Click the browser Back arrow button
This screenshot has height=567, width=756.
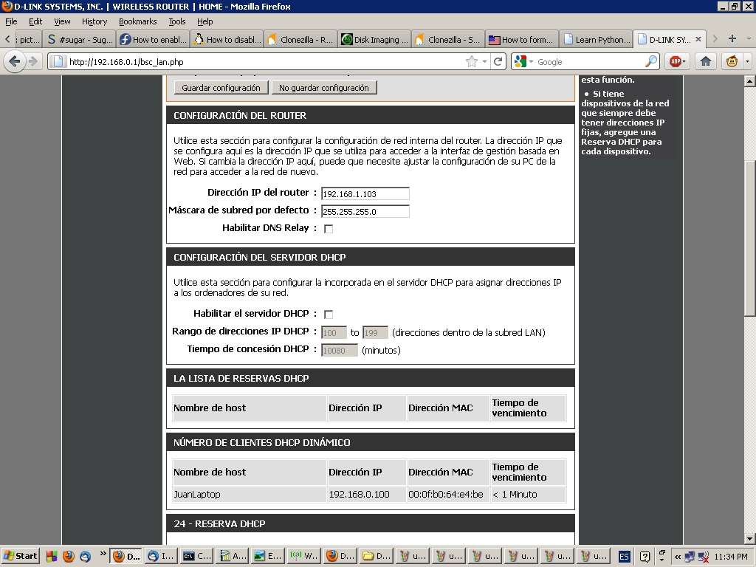pyautogui.click(x=15, y=61)
